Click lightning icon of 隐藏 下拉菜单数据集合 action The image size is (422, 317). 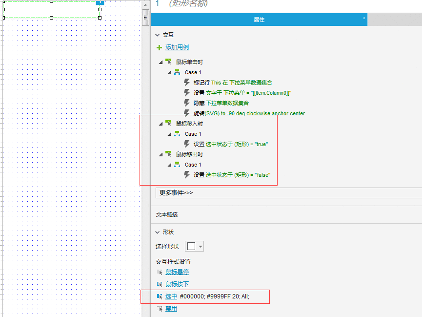(x=186, y=103)
